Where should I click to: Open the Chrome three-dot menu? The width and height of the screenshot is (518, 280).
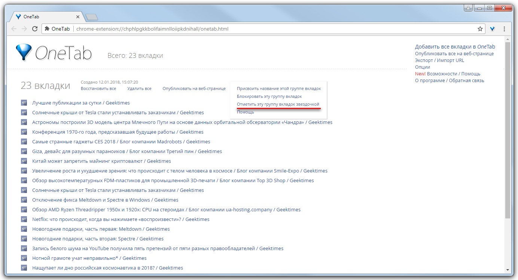pos(505,29)
